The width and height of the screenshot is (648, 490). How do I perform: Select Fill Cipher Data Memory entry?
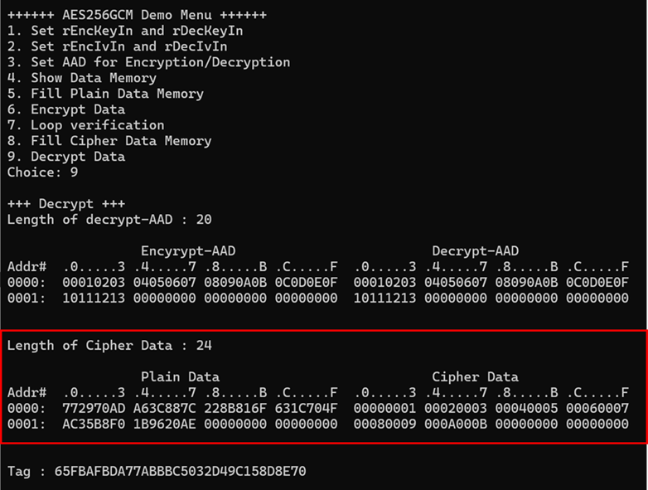tap(109, 141)
